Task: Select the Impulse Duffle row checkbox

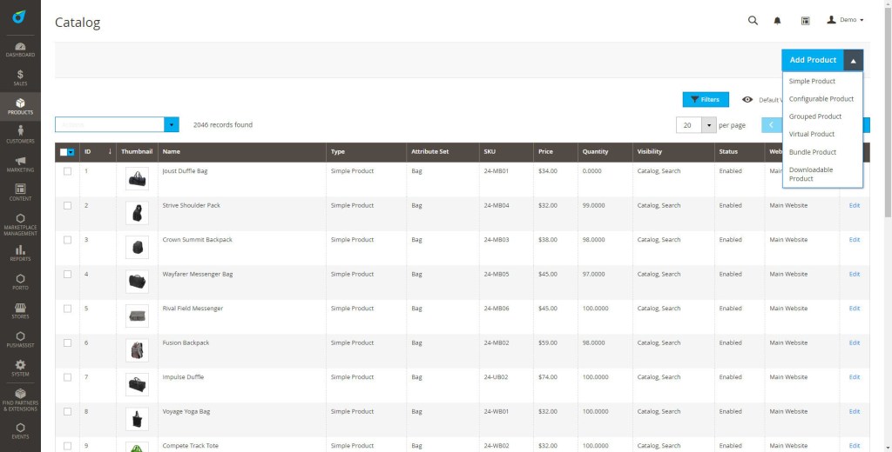Action: point(68,377)
